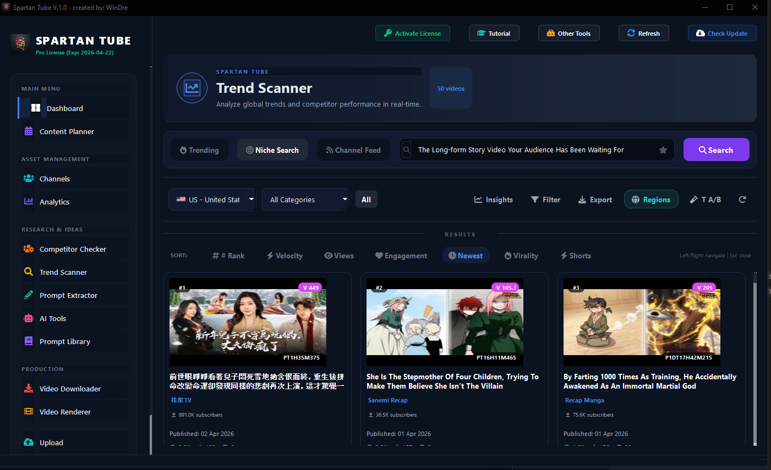771x470 pixels.
Task: Open the Content Planner
Action: [x=66, y=131]
